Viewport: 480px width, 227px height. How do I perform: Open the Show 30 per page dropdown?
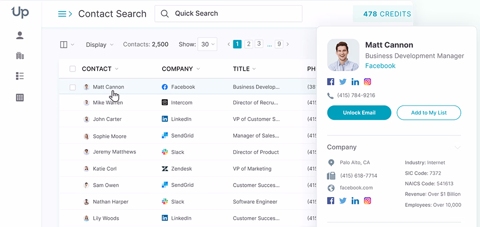[207, 44]
